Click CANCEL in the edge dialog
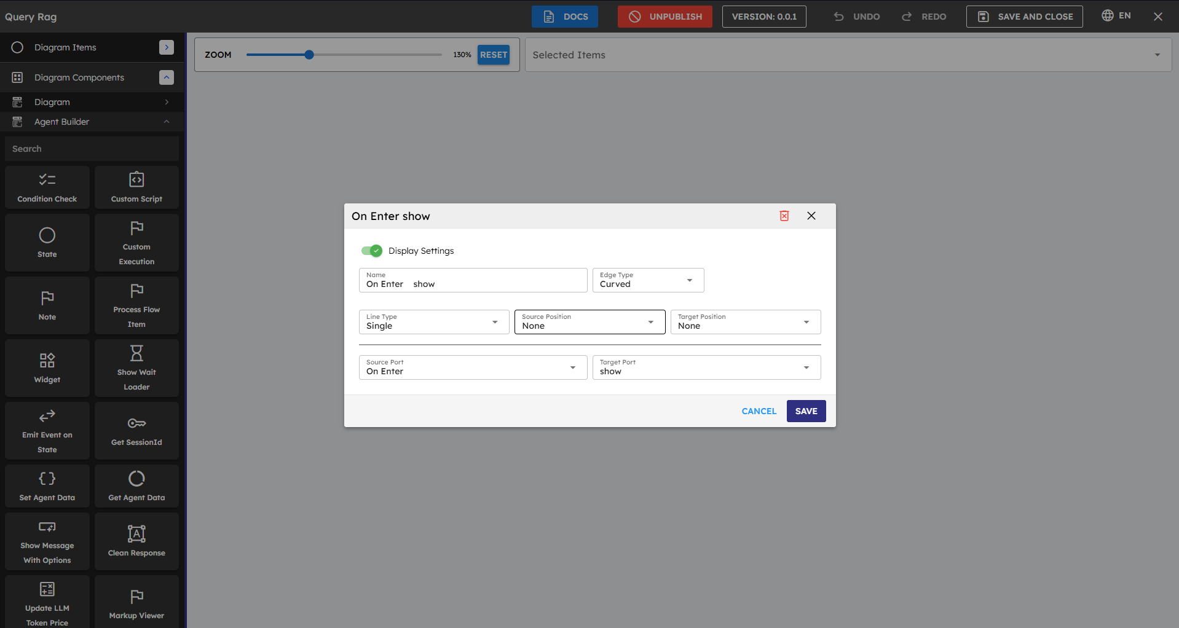Screen dimensions: 1179x628 coord(759,411)
